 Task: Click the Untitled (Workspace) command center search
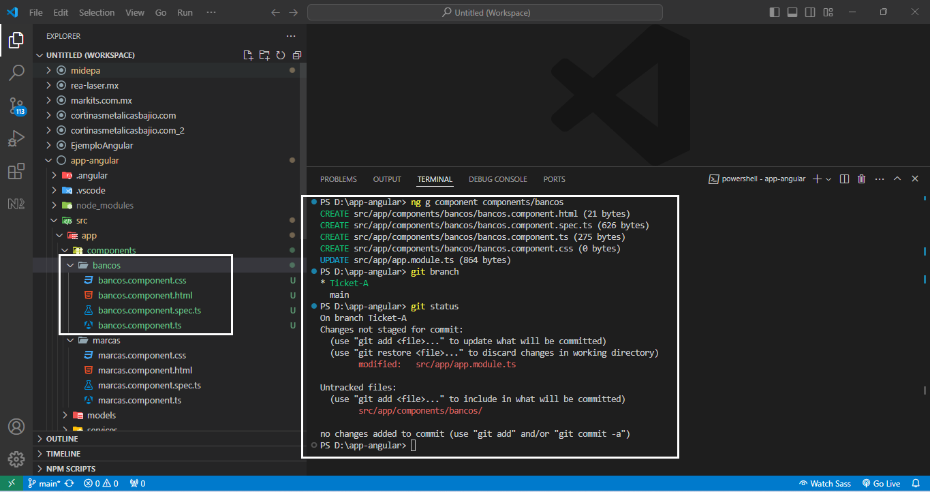point(485,12)
